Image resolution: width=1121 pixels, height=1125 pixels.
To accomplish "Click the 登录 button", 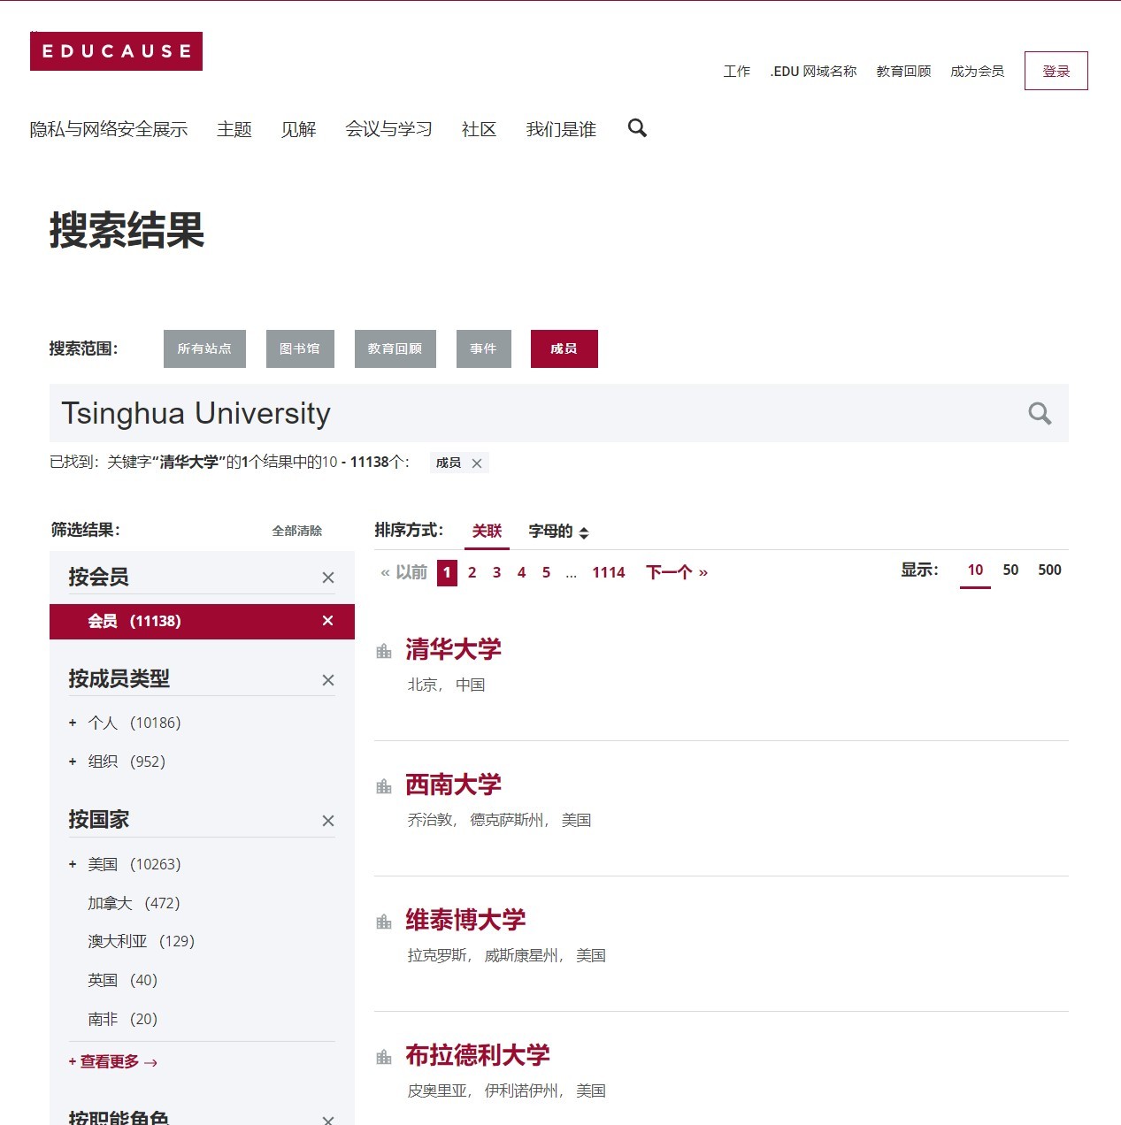I will (1056, 71).
